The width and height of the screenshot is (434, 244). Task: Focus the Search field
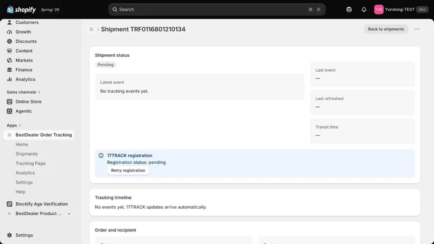[x=216, y=9]
